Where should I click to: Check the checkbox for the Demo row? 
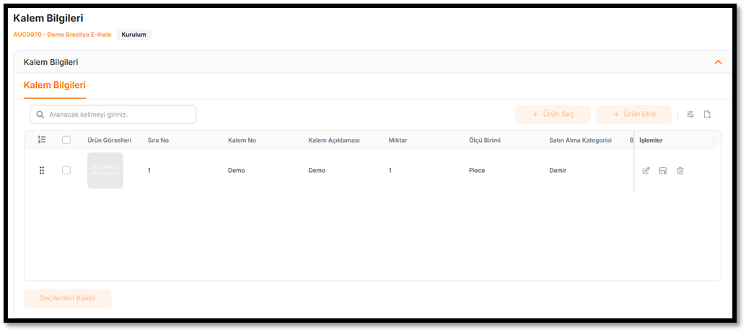66,171
